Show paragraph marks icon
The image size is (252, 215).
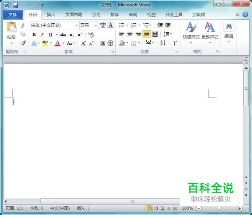175,43
